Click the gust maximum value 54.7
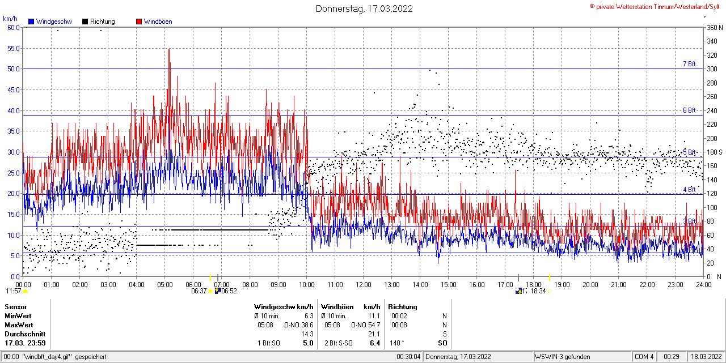The width and height of the screenshot is (726, 363). [373, 325]
